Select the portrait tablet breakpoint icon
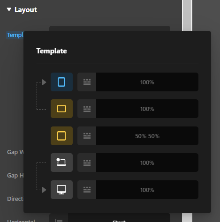Screen dimensions: 220x222 (61, 82)
